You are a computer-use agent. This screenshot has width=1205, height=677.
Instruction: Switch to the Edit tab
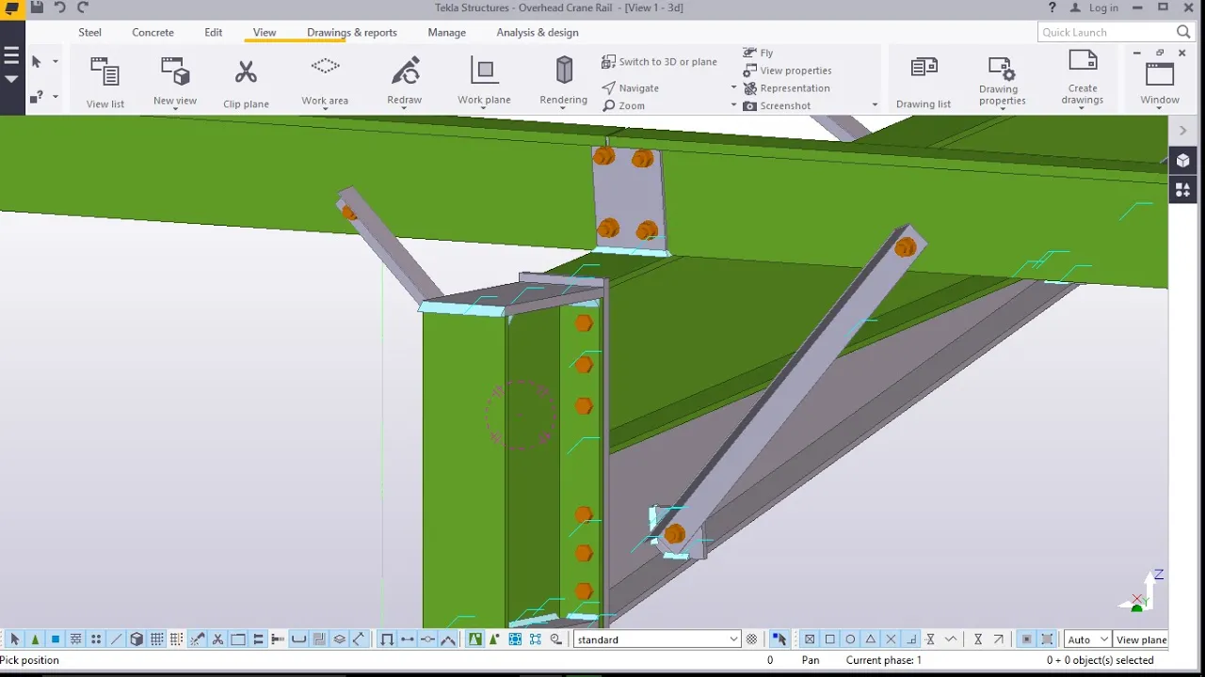point(214,32)
